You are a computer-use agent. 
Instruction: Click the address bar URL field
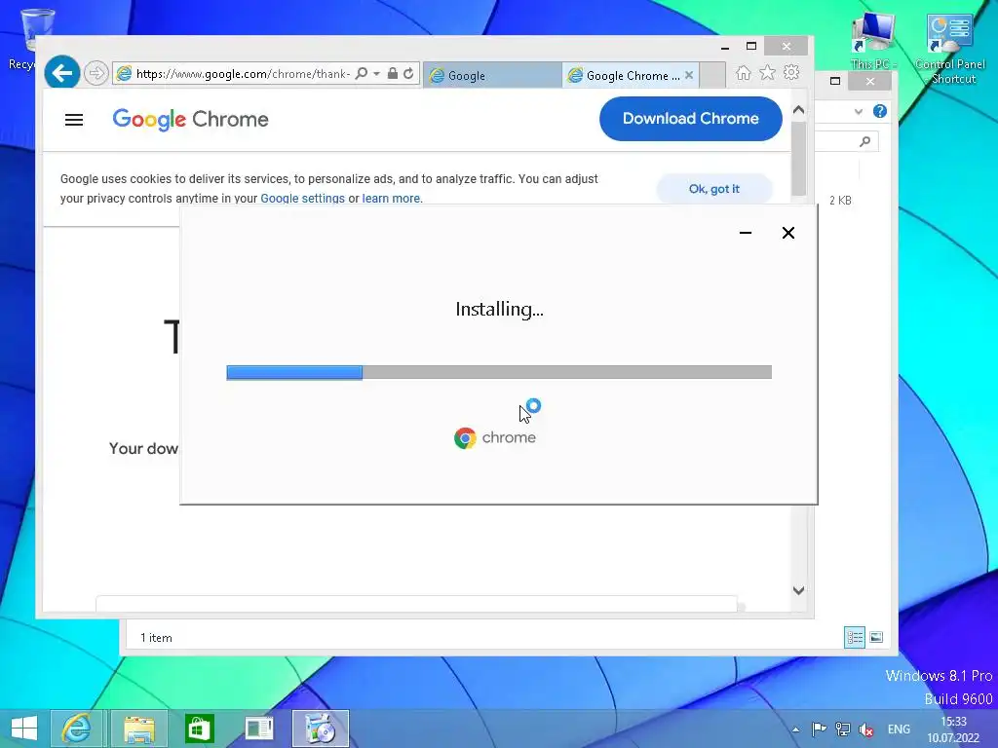click(x=243, y=74)
